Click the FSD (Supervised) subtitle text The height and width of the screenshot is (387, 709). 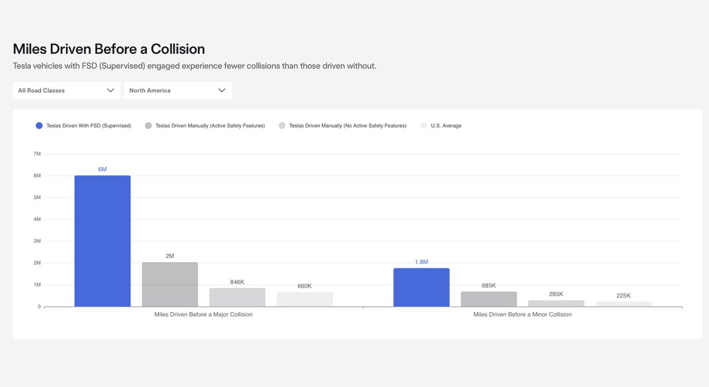[194, 65]
